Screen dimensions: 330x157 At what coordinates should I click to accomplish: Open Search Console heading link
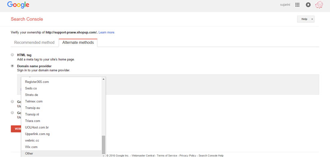[x=27, y=19]
